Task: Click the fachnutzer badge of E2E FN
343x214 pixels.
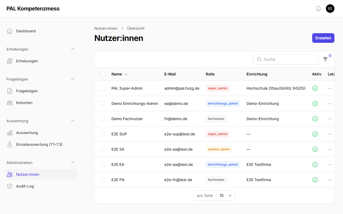Action: [216, 180]
